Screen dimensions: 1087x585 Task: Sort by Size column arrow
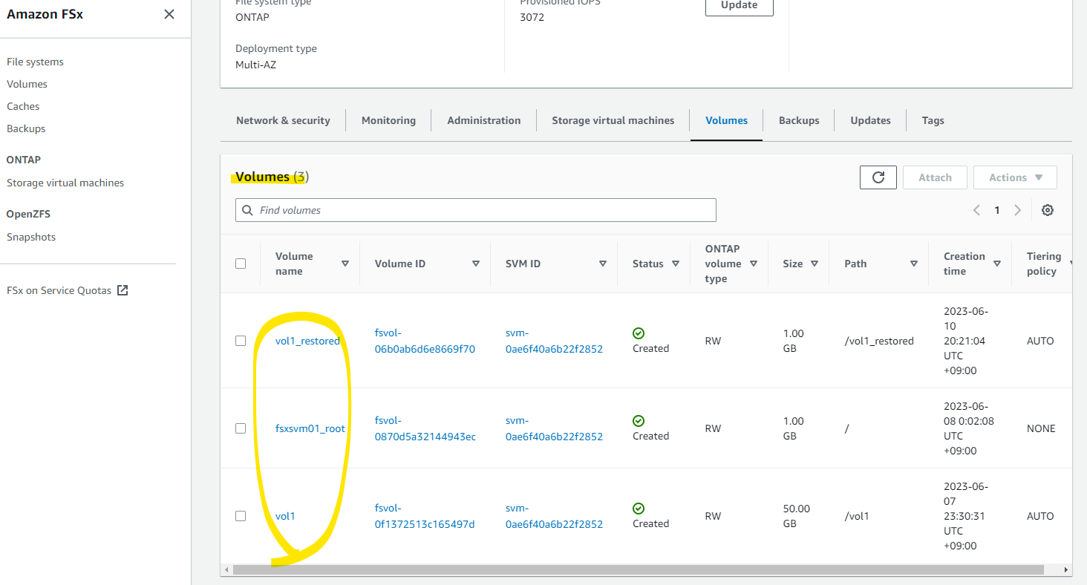[x=815, y=264]
